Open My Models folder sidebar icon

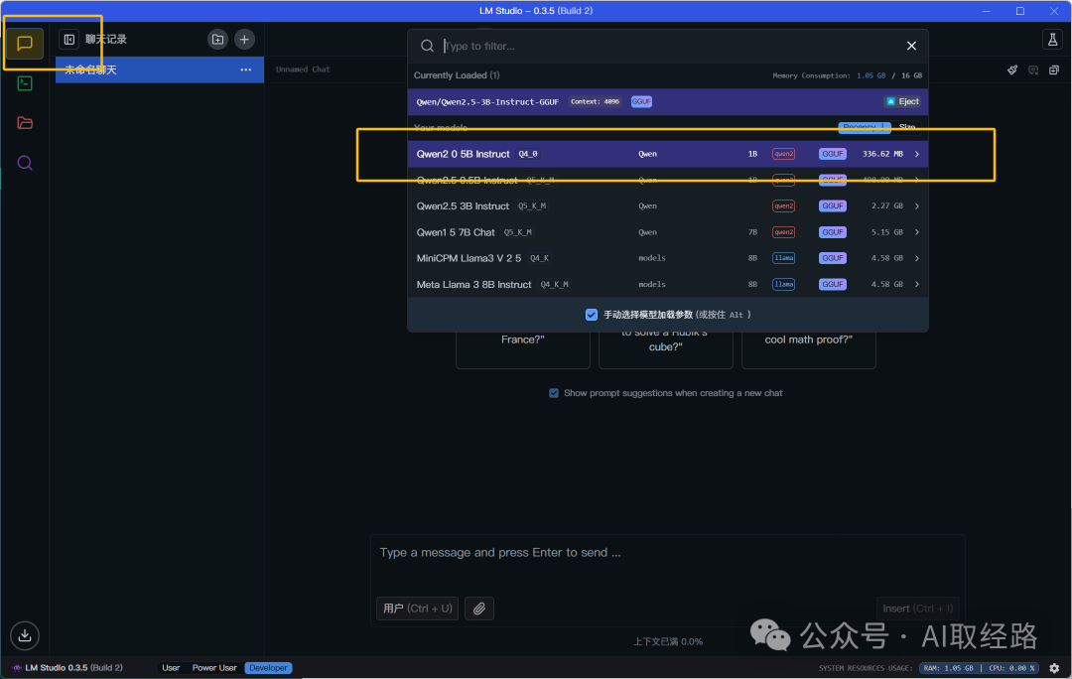click(x=25, y=123)
